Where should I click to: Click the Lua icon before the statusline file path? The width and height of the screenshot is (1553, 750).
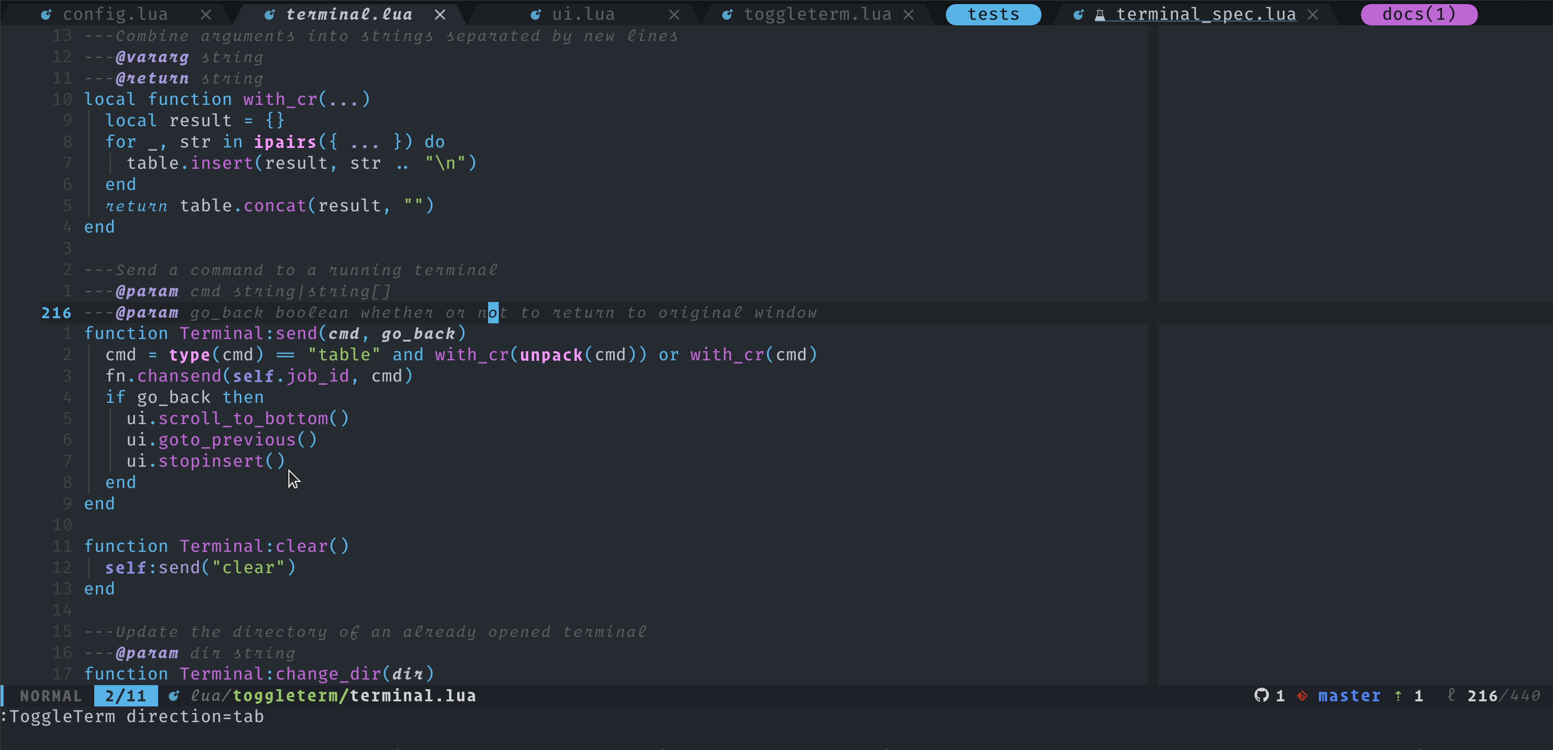[x=174, y=696]
